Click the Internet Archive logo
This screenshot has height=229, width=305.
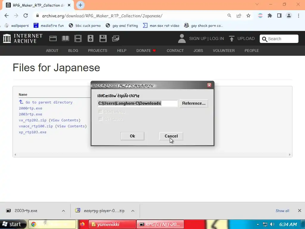pos(23,38)
